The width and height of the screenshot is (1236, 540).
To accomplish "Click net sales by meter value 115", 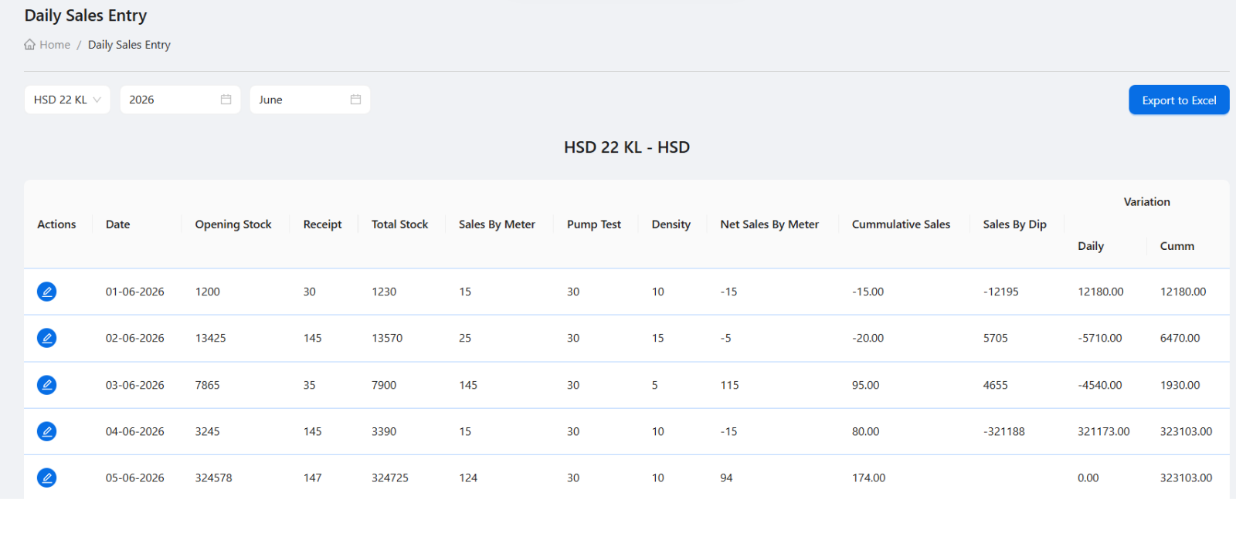I will 729,385.
